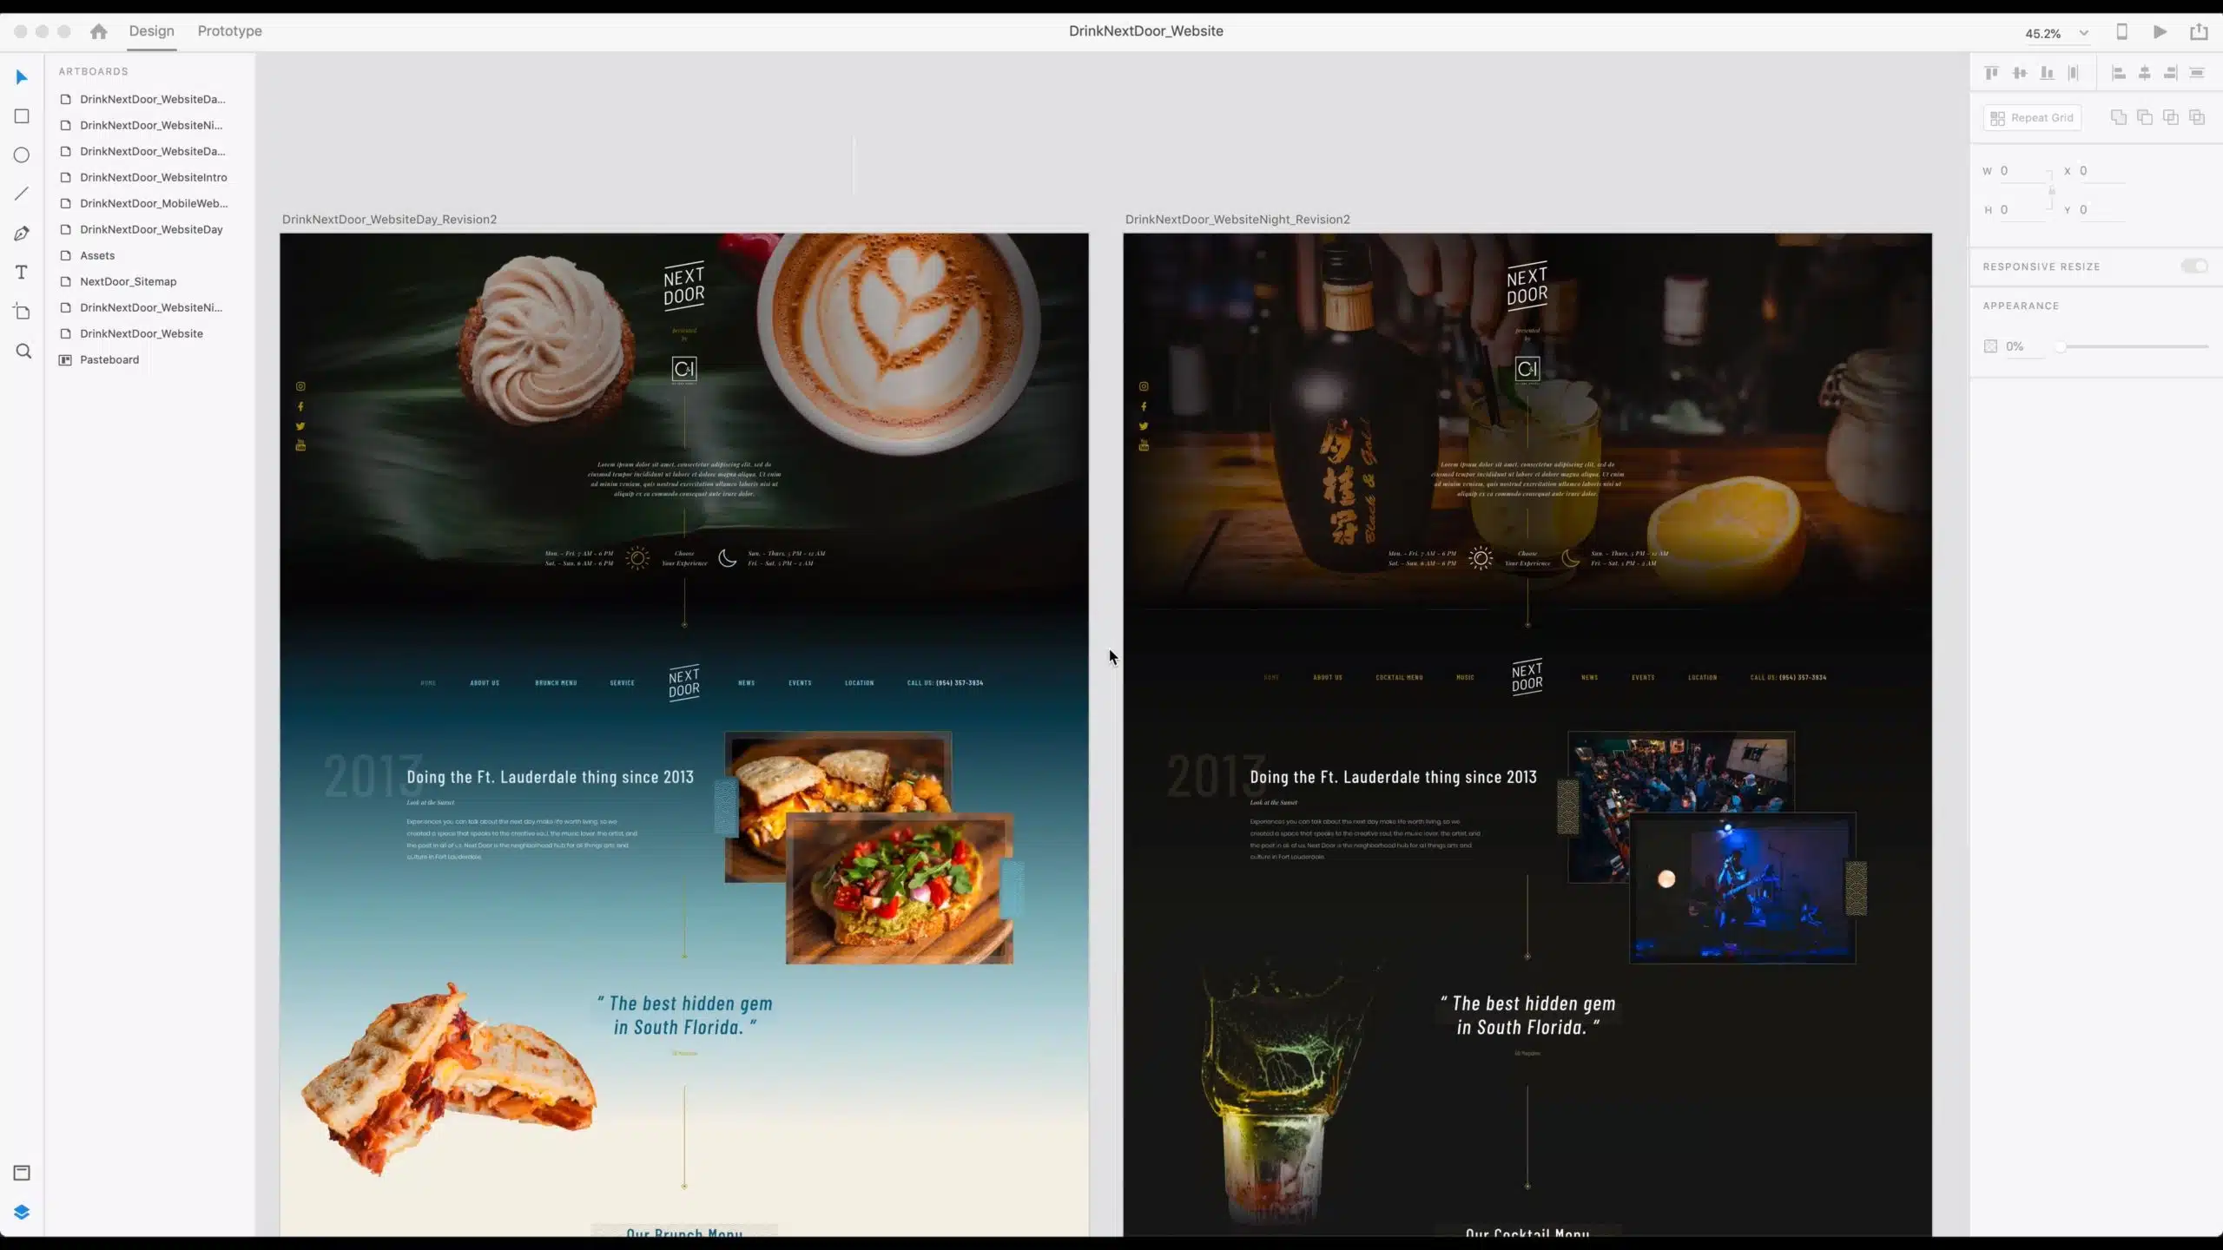2223x1250 pixels.
Task: Click the blue-lit band concert photo
Action: pyautogui.click(x=1743, y=888)
